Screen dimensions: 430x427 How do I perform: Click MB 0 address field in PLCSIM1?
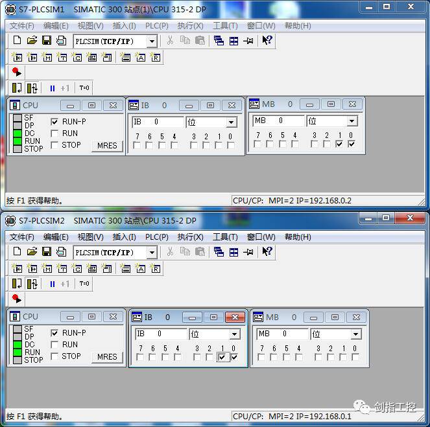click(278, 121)
